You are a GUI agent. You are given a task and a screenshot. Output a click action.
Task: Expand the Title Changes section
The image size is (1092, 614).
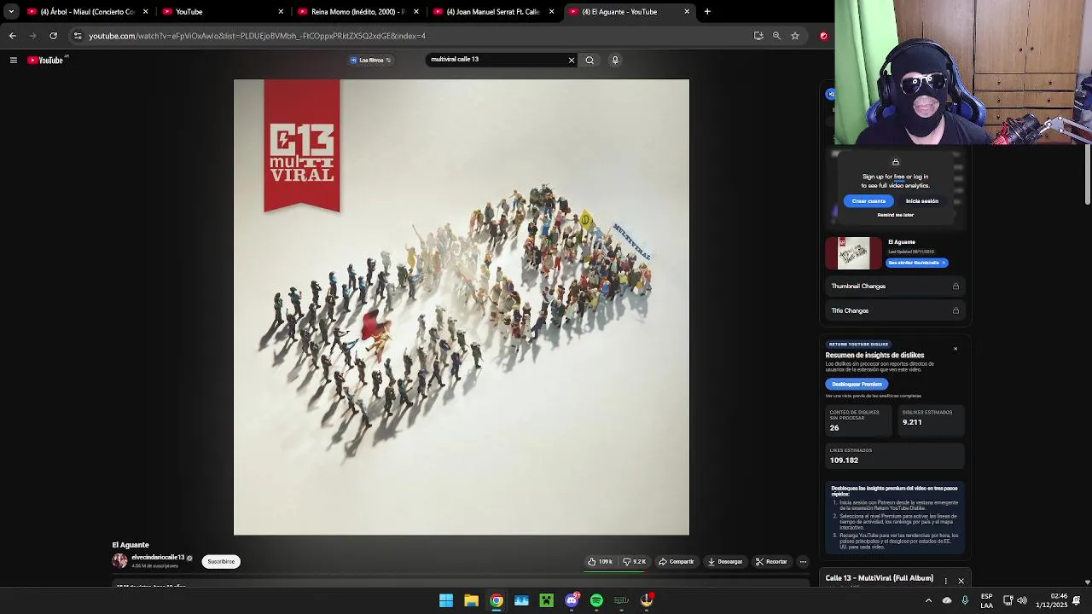pyautogui.click(x=895, y=310)
